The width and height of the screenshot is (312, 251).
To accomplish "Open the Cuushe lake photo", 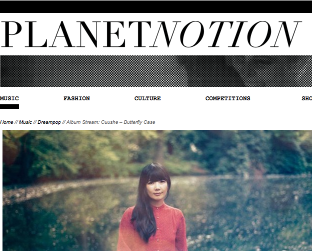I will point(157,191).
